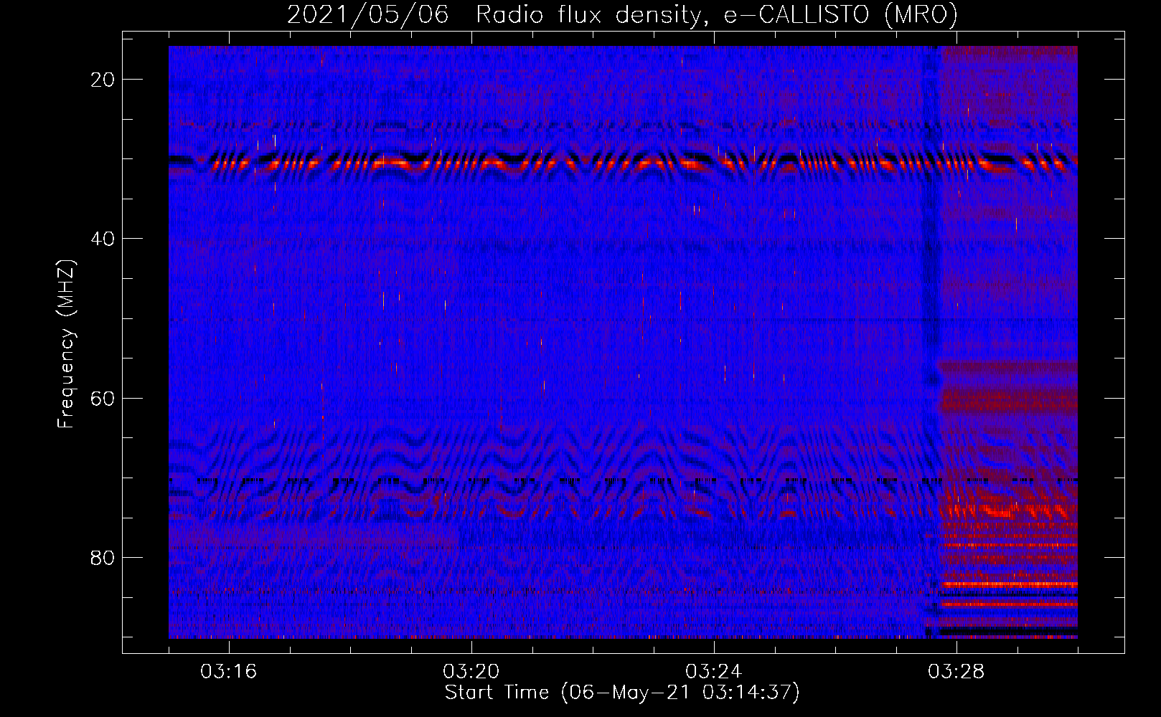Select the "Frequency (MHZ)" y-axis label
This screenshot has height=717, width=1161.
click(67, 344)
